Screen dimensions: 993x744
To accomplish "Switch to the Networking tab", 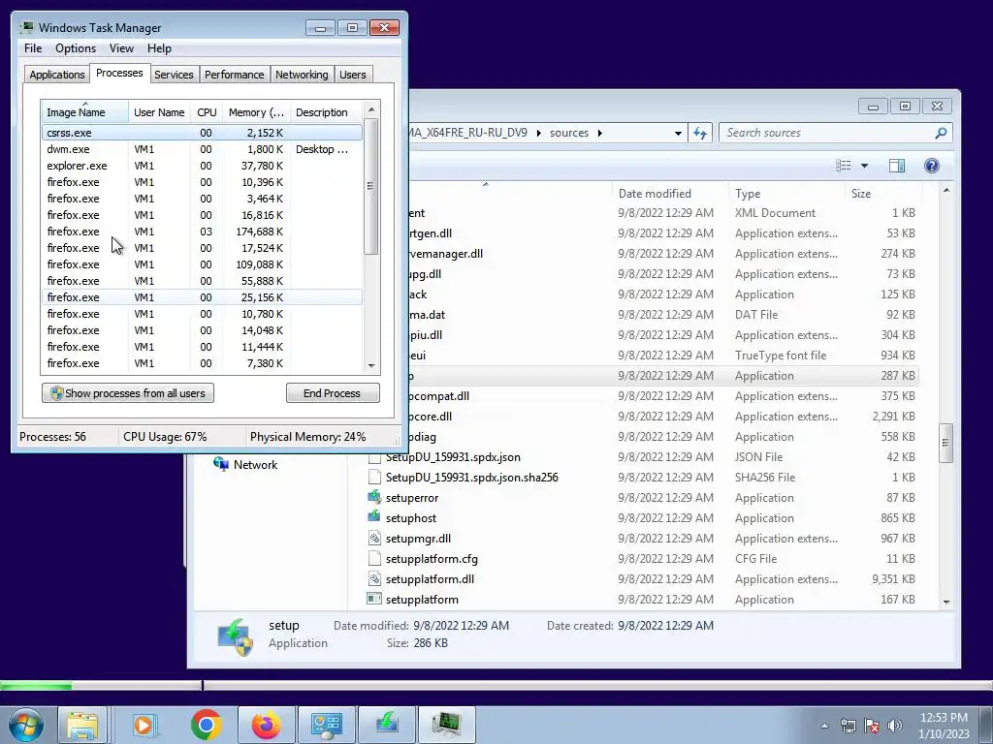I will click(x=302, y=75).
